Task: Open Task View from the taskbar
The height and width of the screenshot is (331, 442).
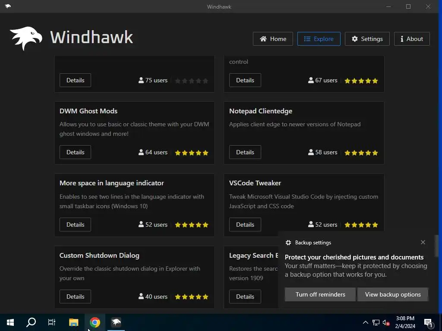Action: tap(52, 322)
